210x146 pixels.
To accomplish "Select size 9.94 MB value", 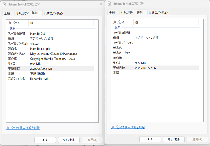I will 35,64.
